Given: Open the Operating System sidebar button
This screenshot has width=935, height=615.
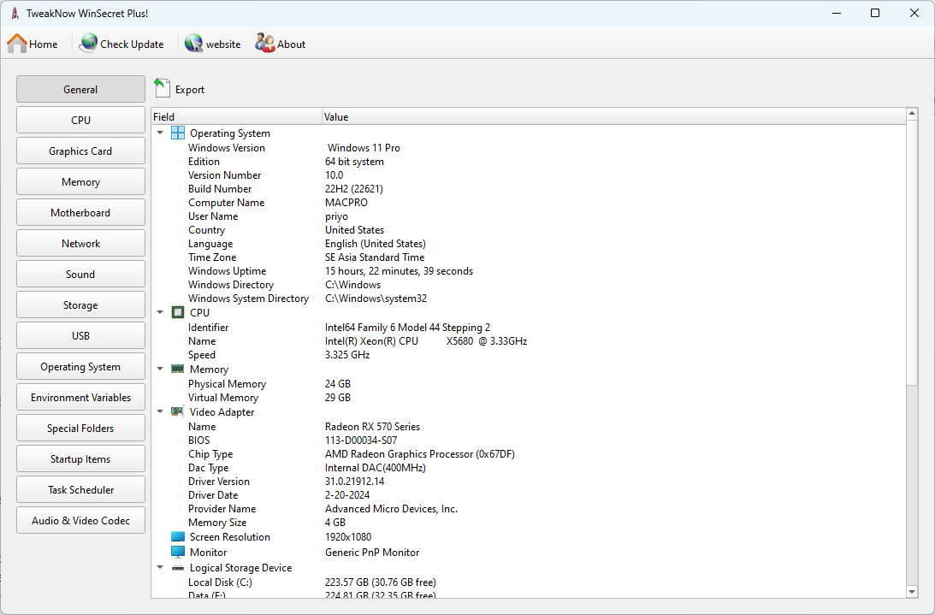Looking at the screenshot, I should click(80, 366).
